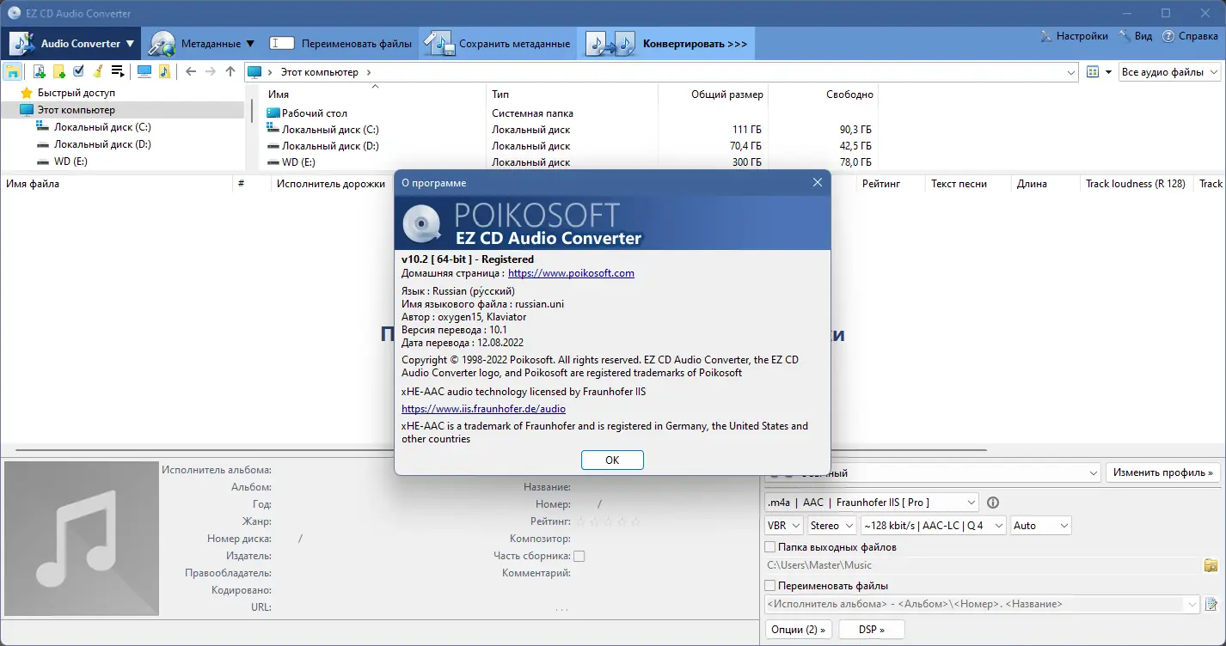This screenshot has height=646, width=1226.
Task: Click the star rating beside Рейтинг
Action: [x=607, y=521]
